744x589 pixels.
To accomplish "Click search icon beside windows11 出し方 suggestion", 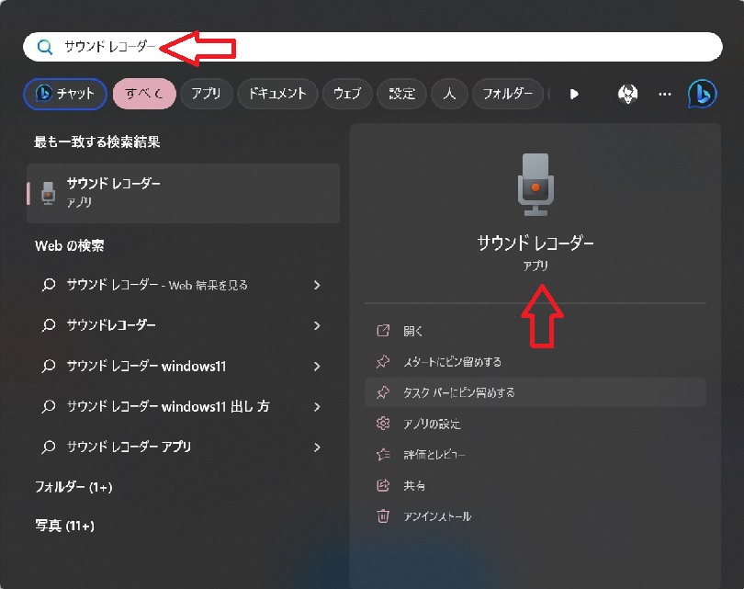I will tap(49, 407).
